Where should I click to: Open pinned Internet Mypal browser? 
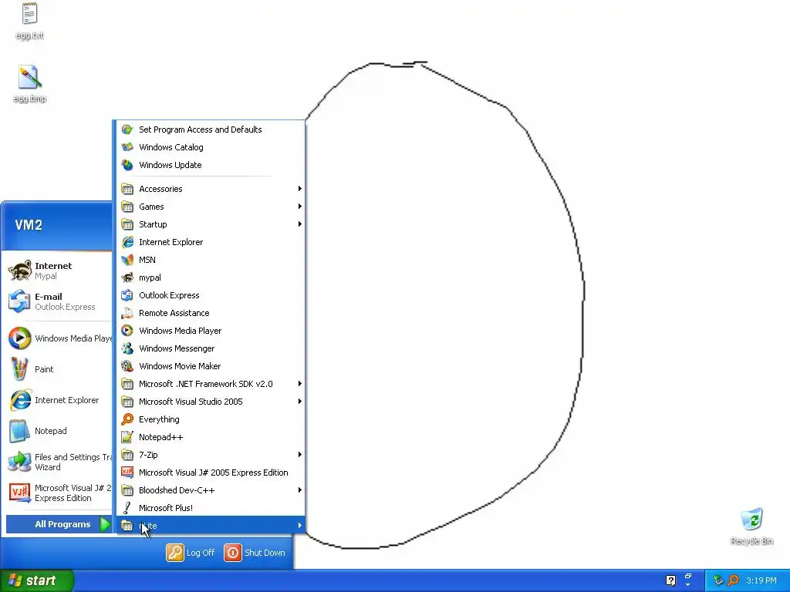tap(58, 271)
